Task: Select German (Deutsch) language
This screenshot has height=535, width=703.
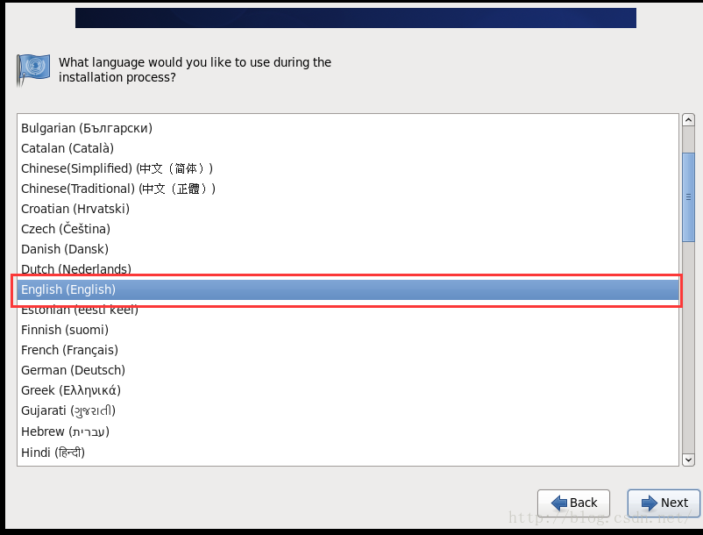Action: (x=348, y=370)
